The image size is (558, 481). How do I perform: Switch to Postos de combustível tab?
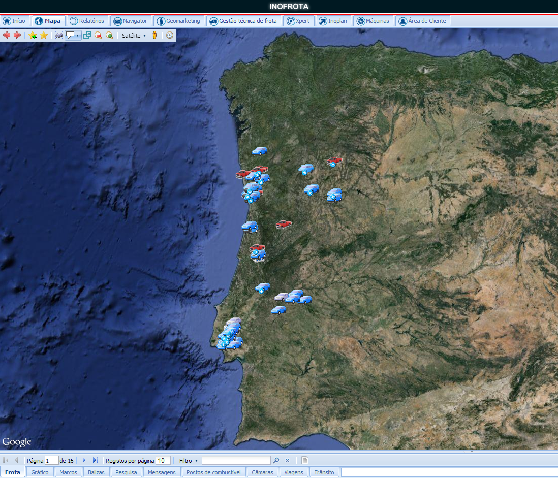point(214,472)
